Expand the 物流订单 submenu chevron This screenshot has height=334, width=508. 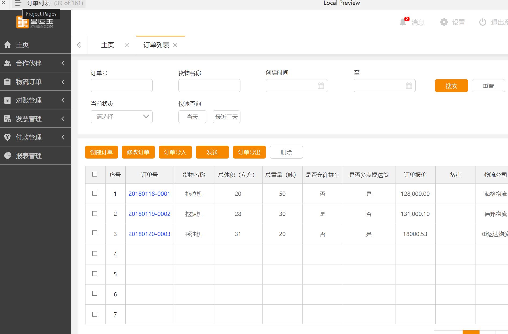(x=63, y=82)
